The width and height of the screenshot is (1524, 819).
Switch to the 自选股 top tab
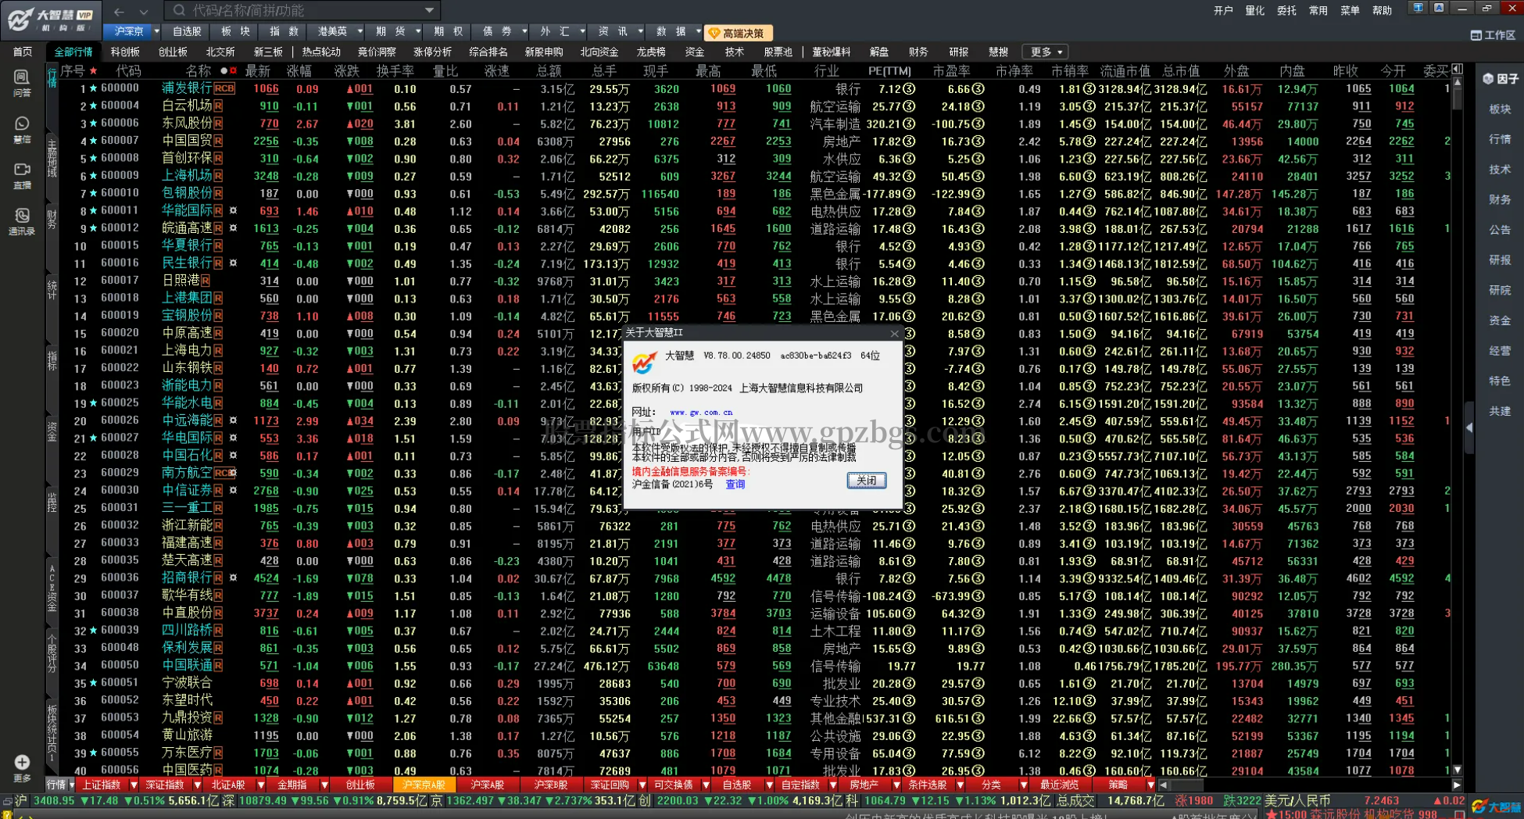pyautogui.click(x=187, y=32)
